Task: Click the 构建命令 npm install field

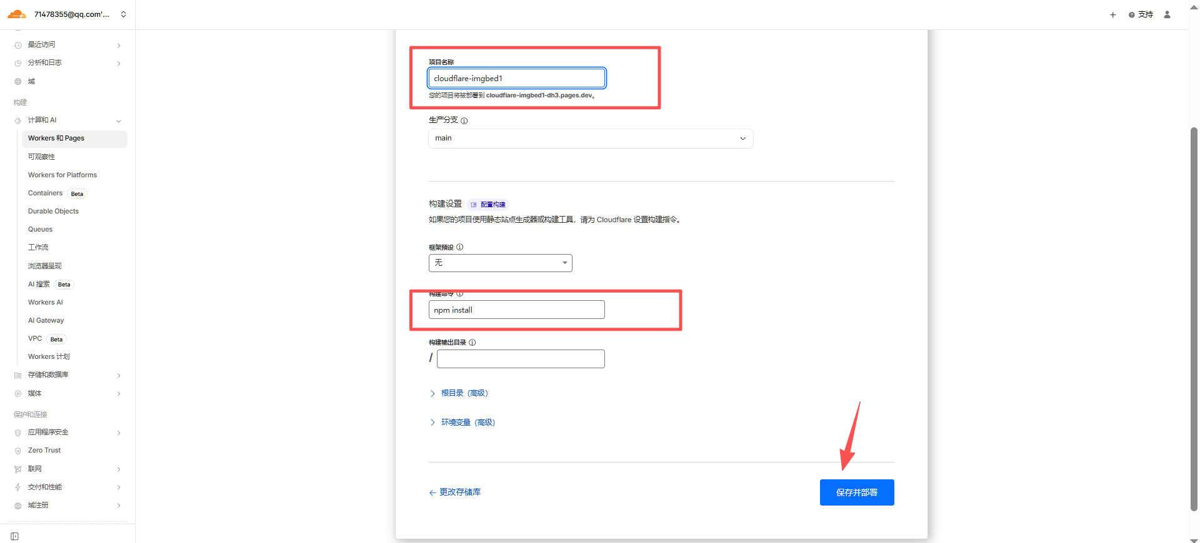Action: [x=516, y=310]
